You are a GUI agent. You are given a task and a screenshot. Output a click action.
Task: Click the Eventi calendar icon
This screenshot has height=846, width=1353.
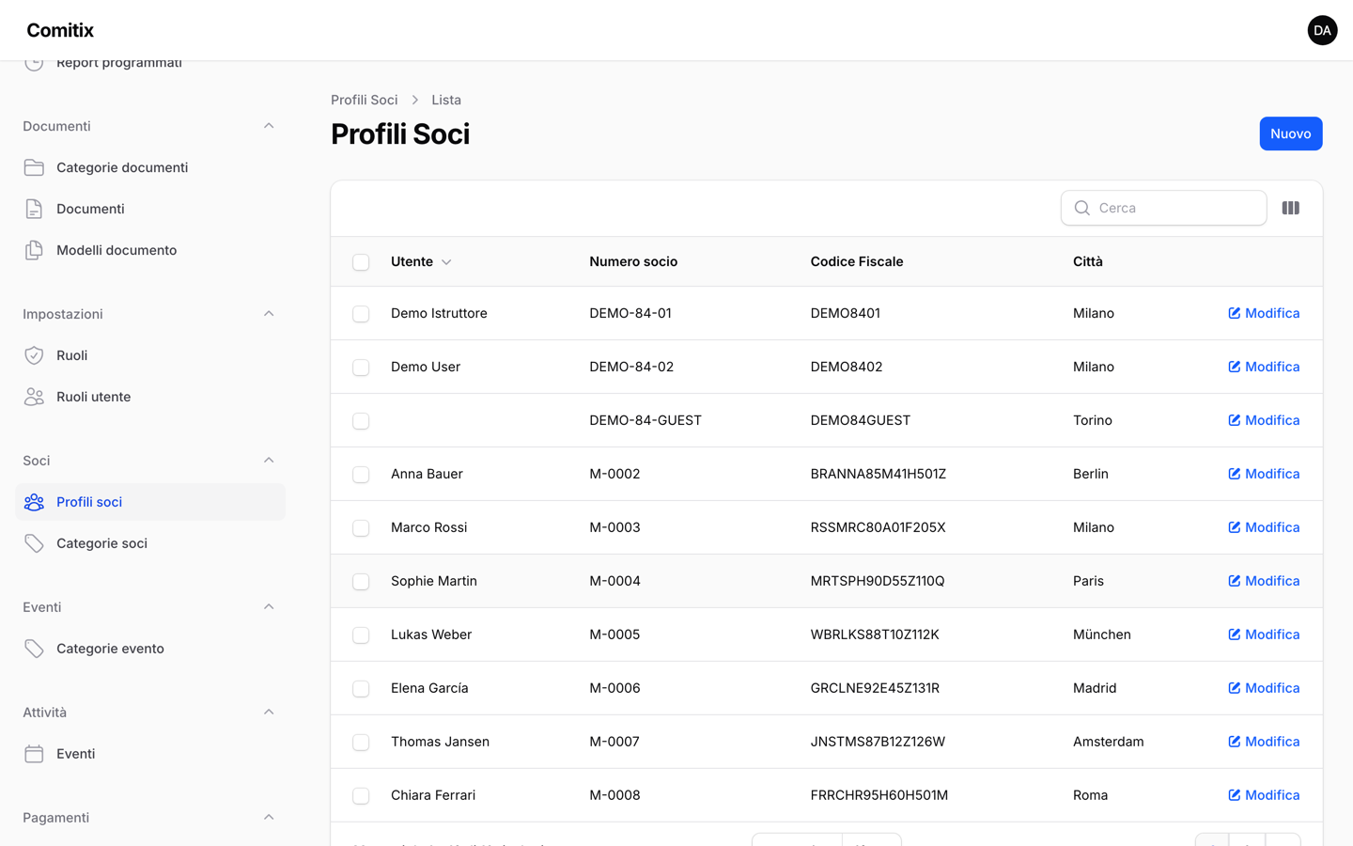pos(34,754)
